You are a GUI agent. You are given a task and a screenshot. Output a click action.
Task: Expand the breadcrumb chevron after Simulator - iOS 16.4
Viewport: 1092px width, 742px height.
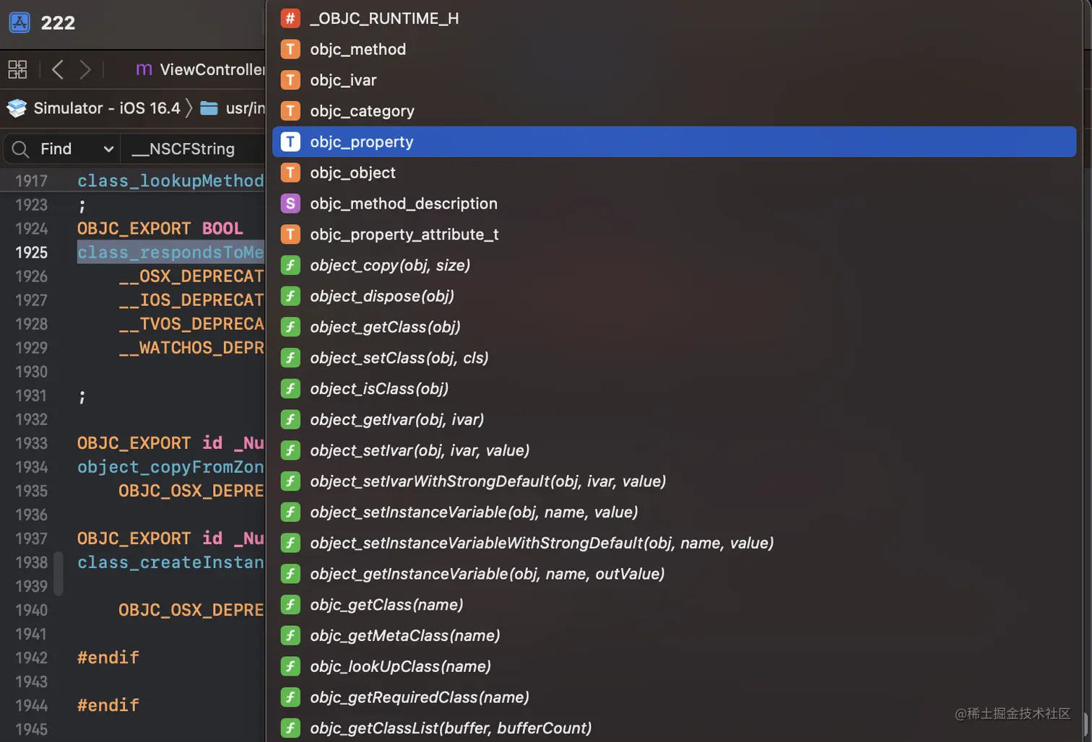pyautogui.click(x=189, y=108)
